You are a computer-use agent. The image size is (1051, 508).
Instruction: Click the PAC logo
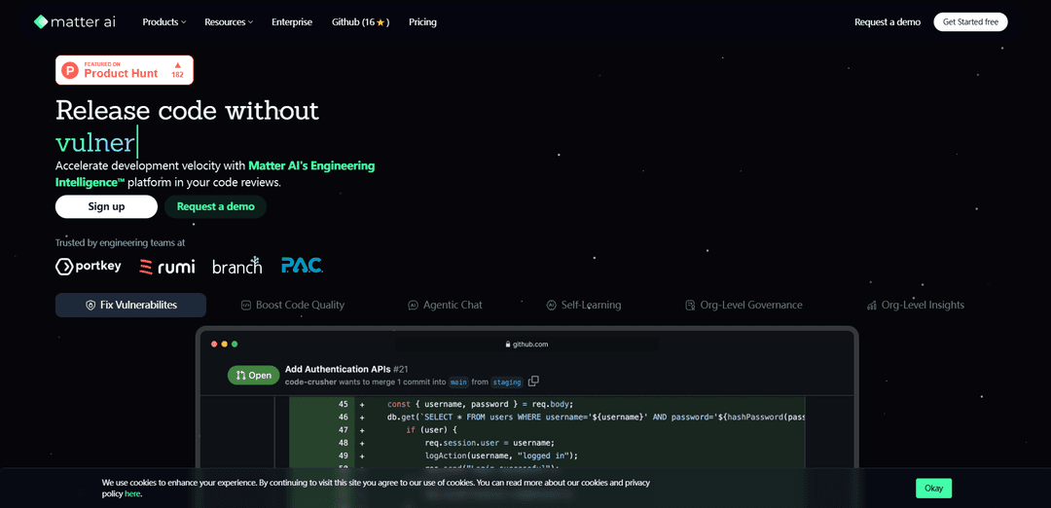[x=303, y=266]
